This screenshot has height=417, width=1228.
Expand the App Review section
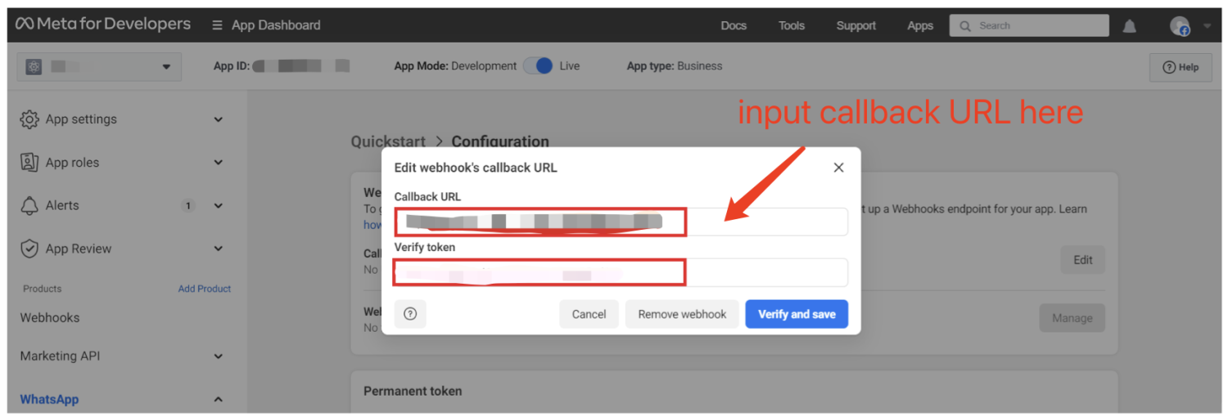tap(219, 249)
